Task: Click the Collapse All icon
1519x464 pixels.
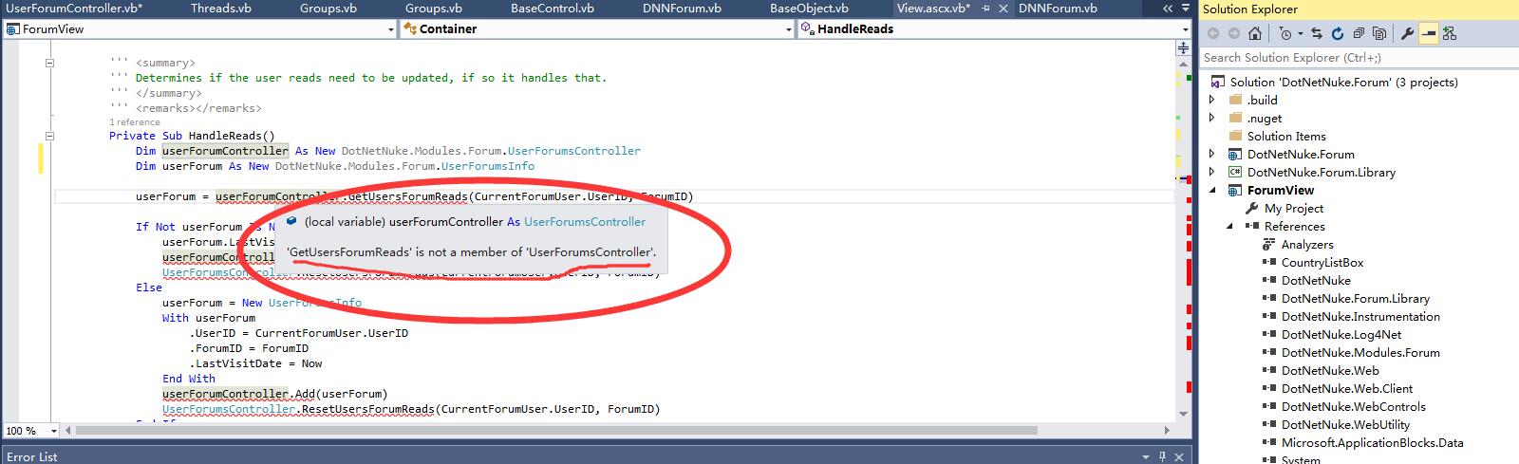Action: (1359, 33)
